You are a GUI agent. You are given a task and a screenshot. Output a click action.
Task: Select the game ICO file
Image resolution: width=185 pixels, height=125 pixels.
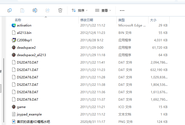(x=21, y=107)
